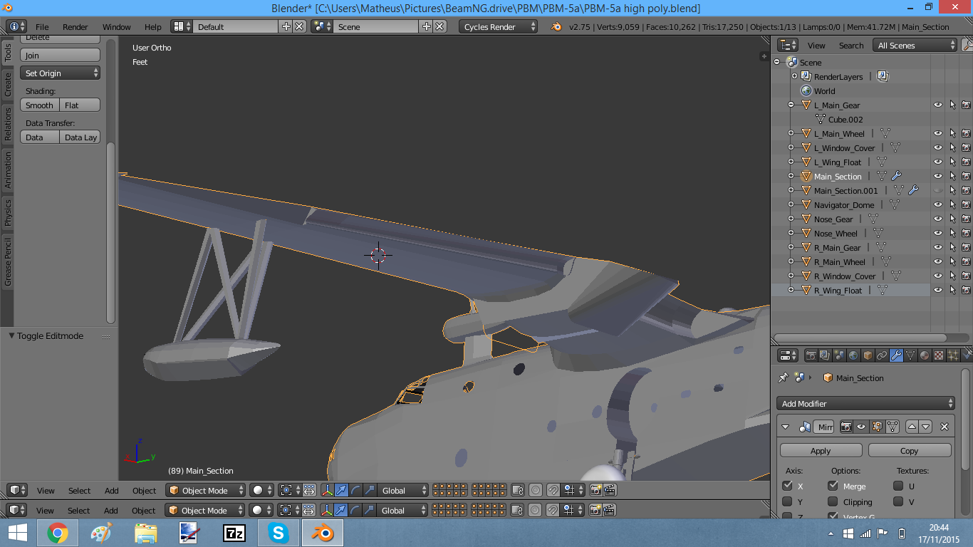
Task: Open Cycles Render engine dropdown
Action: click(499, 26)
